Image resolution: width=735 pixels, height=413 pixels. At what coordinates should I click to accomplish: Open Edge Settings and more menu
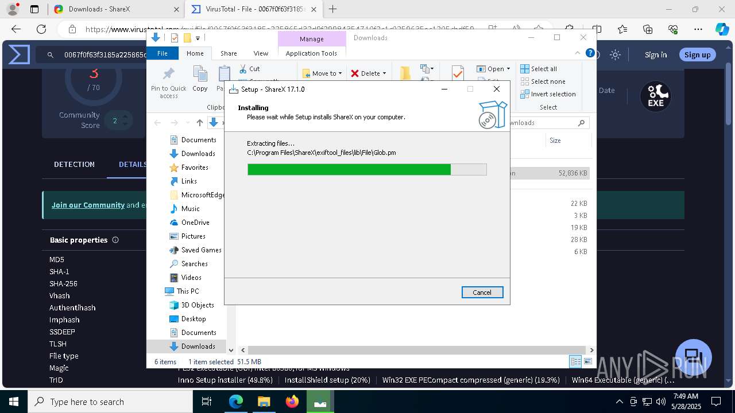tap(698, 29)
